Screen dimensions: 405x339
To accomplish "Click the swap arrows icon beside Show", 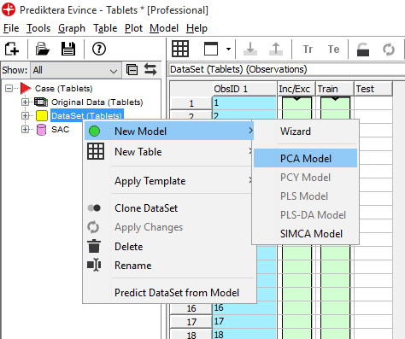I will (150, 70).
